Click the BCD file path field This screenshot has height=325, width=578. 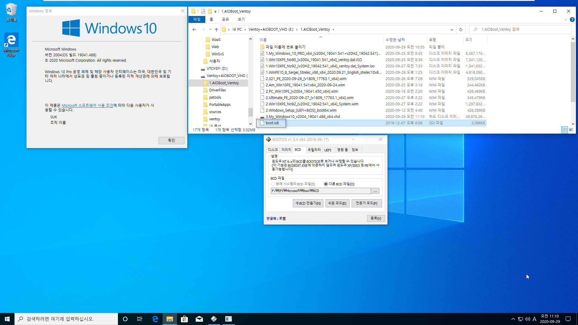tap(321, 191)
